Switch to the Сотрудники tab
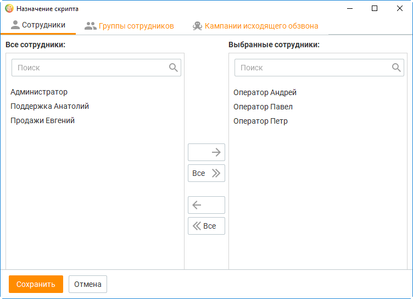 38,25
